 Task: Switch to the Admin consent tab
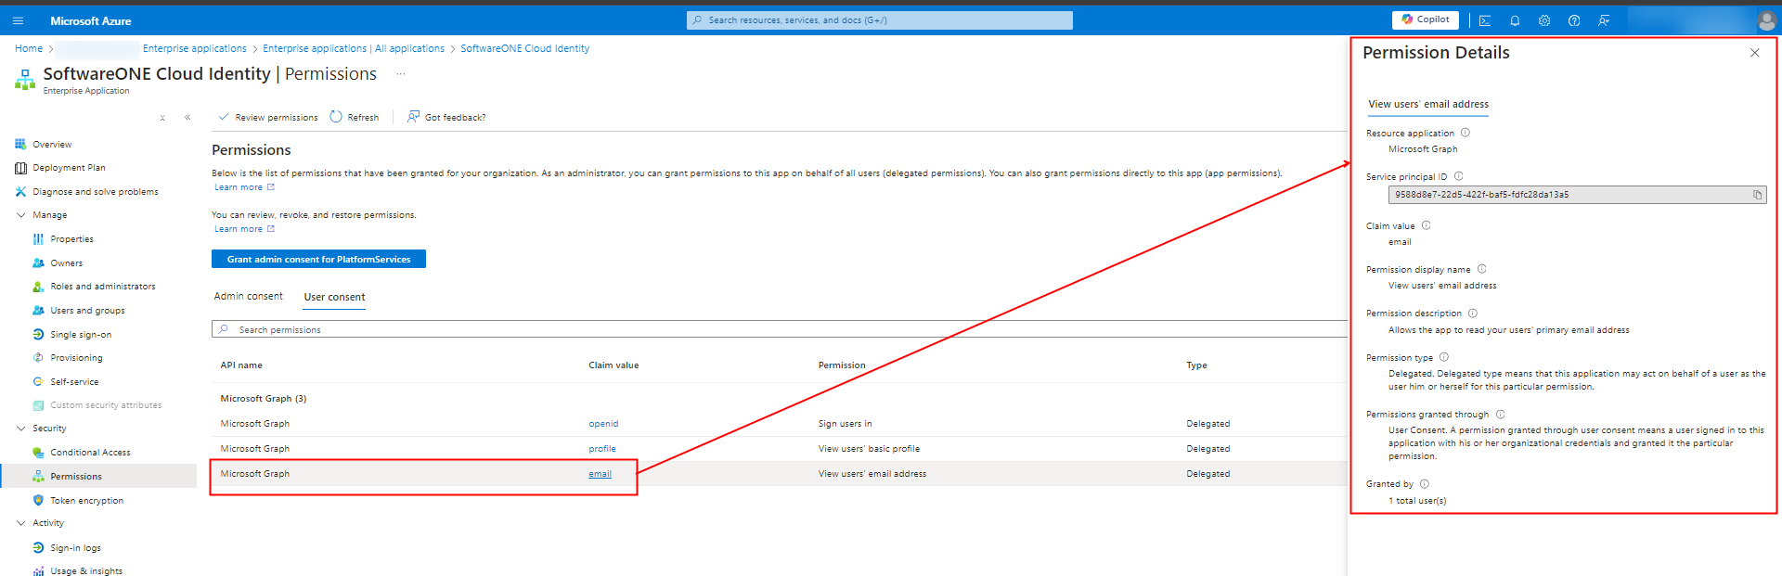248,297
